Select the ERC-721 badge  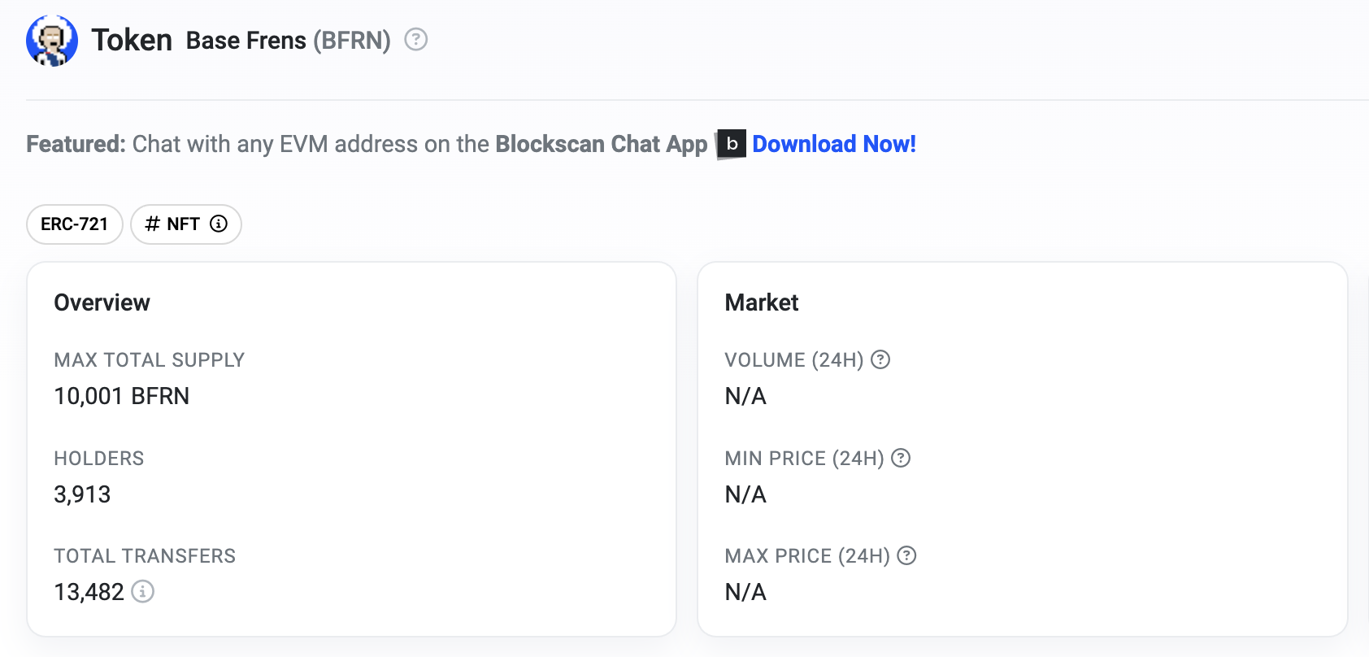point(74,224)
